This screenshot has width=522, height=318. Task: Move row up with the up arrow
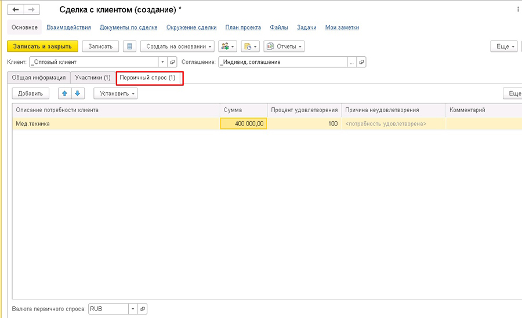tap(64, 93)
